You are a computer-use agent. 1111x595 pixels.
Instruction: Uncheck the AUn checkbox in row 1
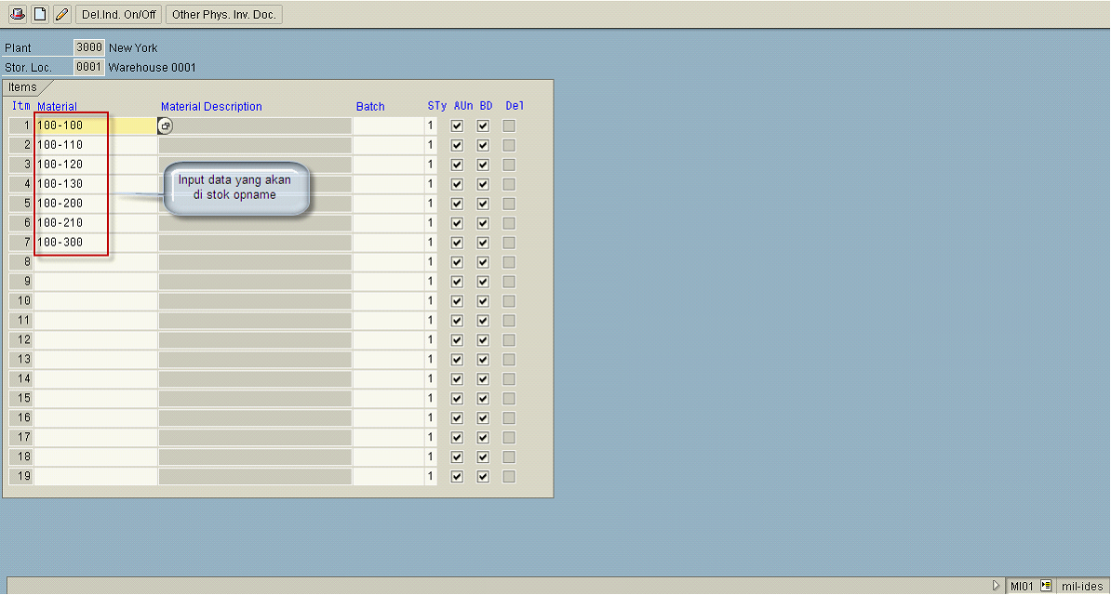coord(457,126)
